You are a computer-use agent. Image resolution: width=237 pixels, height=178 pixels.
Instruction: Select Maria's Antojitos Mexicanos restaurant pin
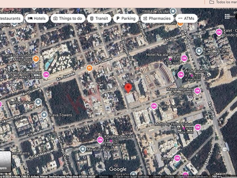pos(36,59)
